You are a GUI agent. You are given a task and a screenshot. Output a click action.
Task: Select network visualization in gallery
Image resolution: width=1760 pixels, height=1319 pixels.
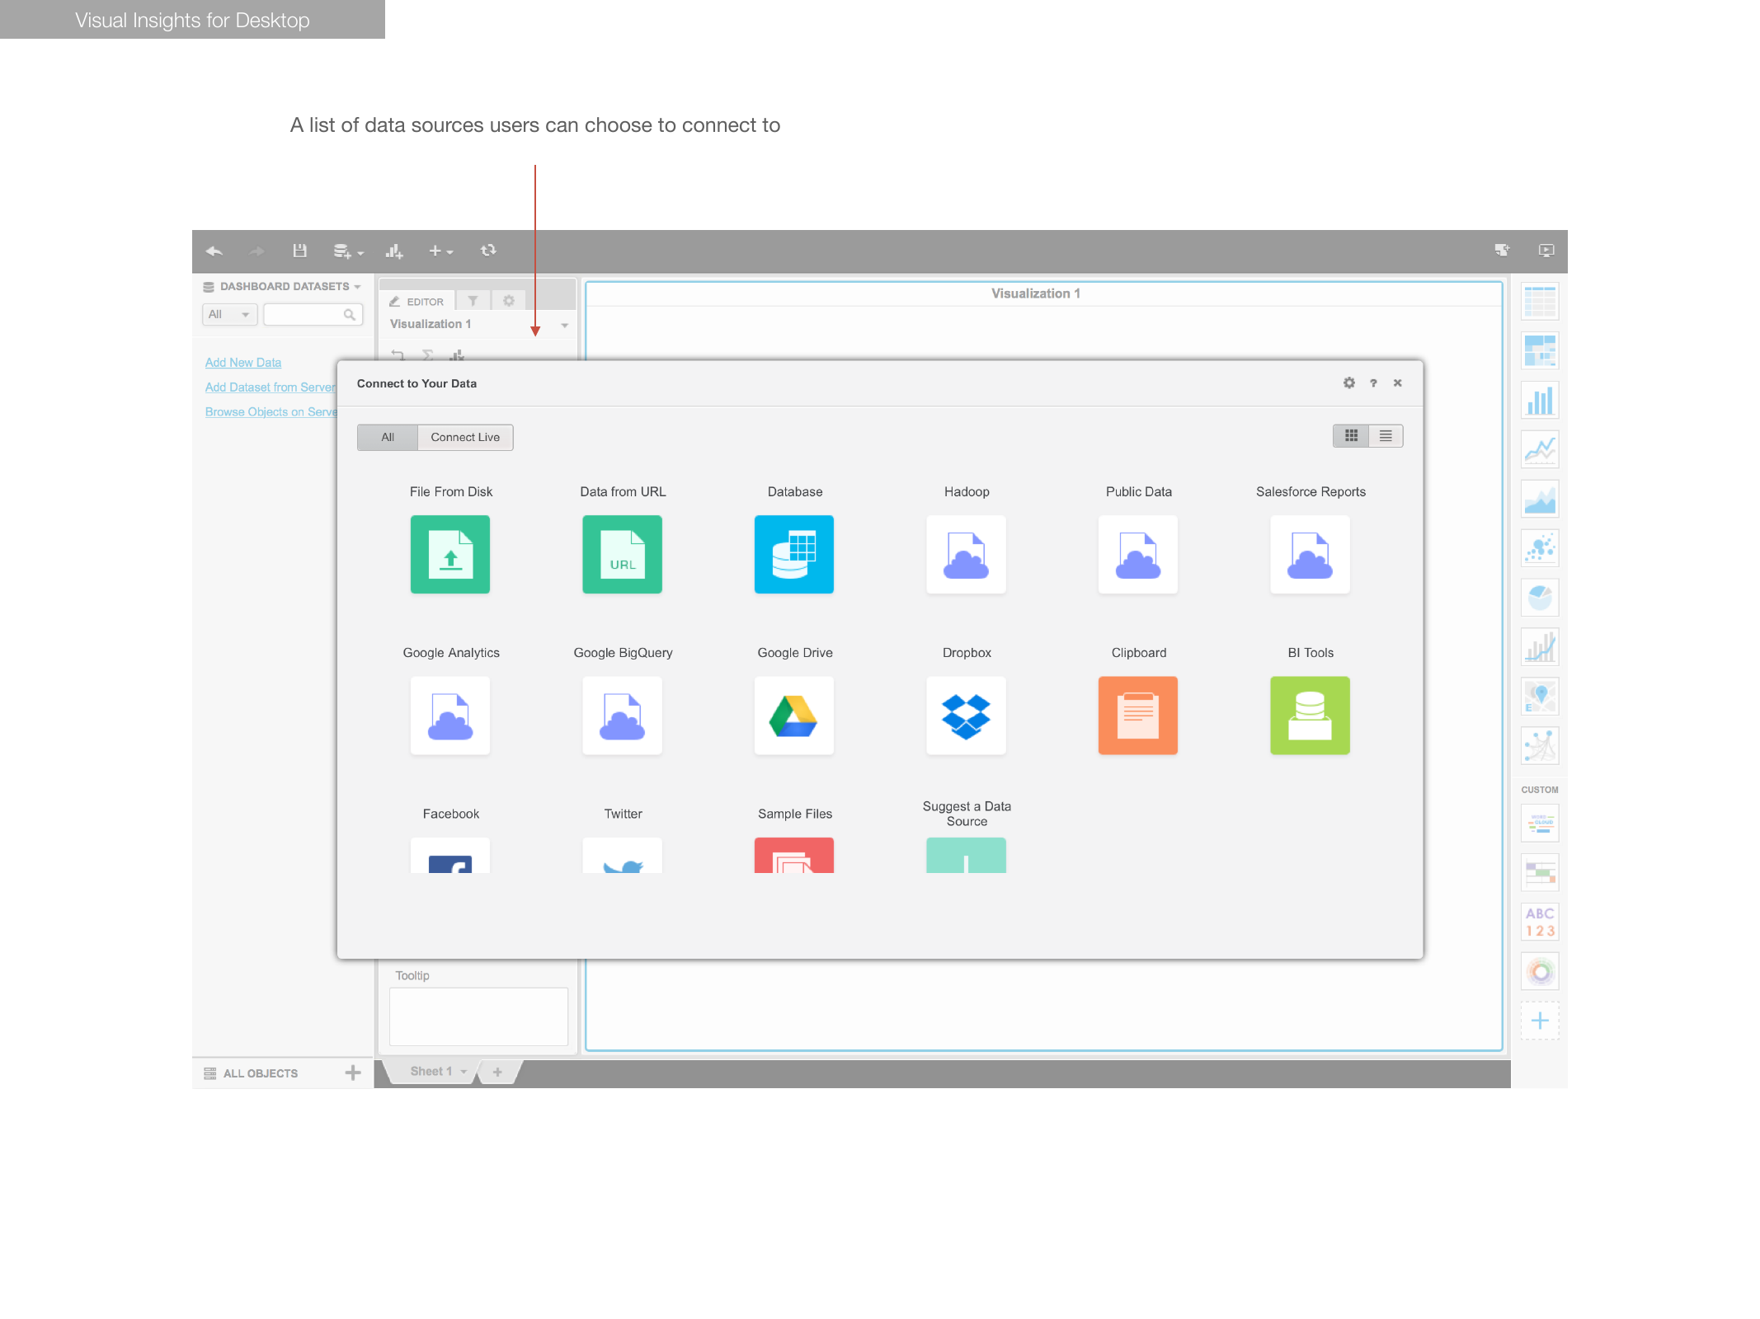[x=1540, y=746]
